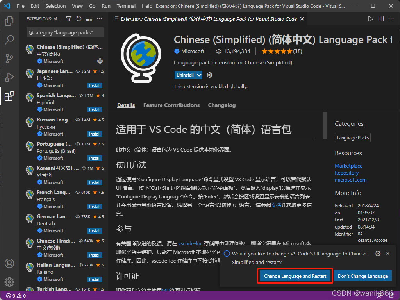This screenshot has height=300, width=400.
Task: Click the globe extension logo image
Action: [141, 58]
